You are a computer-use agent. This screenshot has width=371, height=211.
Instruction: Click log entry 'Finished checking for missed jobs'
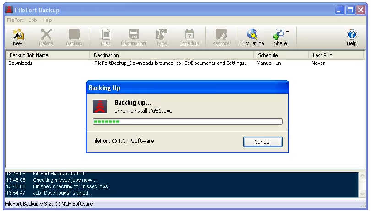pyautogui.click(x=70, y=186)
